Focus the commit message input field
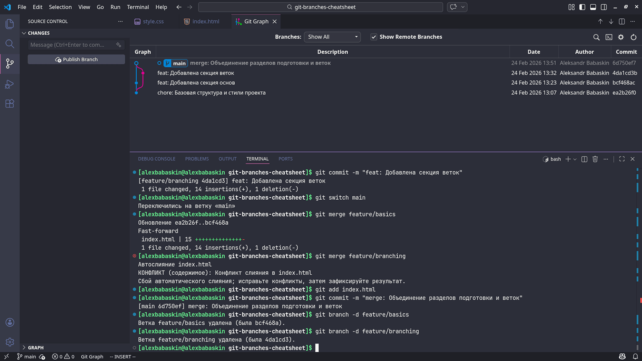Screen dimensions: 642x361 pos(71,45)
